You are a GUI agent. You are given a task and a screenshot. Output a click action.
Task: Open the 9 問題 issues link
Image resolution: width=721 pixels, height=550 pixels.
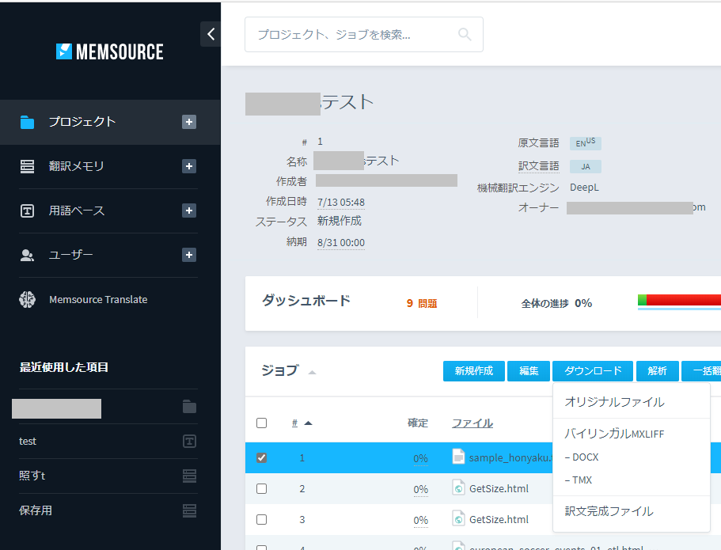point(422,304)
